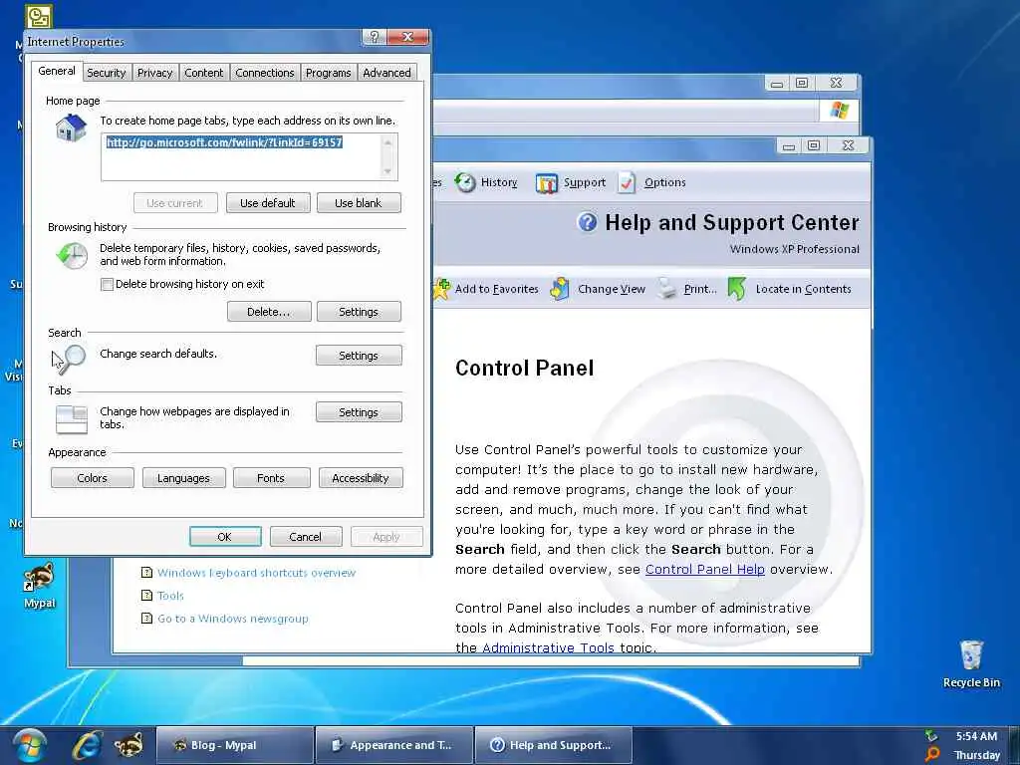Open Search Settings button
Screen dimensions: 1020x765
tap(359, 356)
